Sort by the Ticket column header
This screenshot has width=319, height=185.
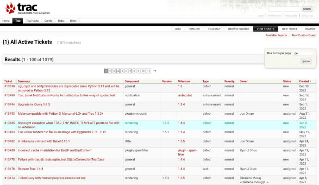8,81
